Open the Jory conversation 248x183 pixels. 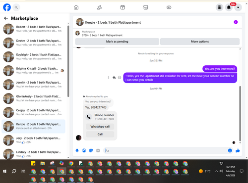click(x=33, y=140)
